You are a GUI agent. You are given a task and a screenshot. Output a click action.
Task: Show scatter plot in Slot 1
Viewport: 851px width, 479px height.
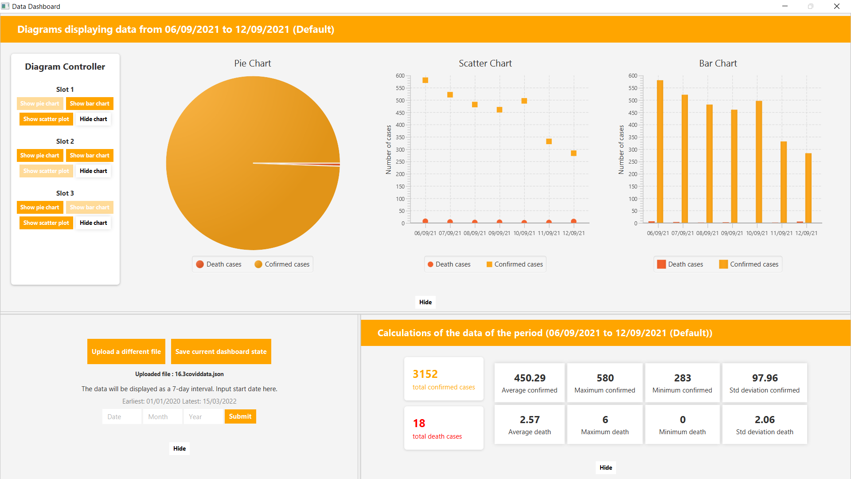[x=46, y=119]
